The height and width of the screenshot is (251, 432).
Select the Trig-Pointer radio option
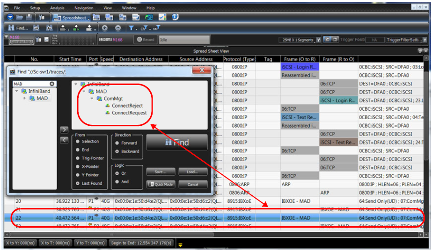(x=78, y=158)
